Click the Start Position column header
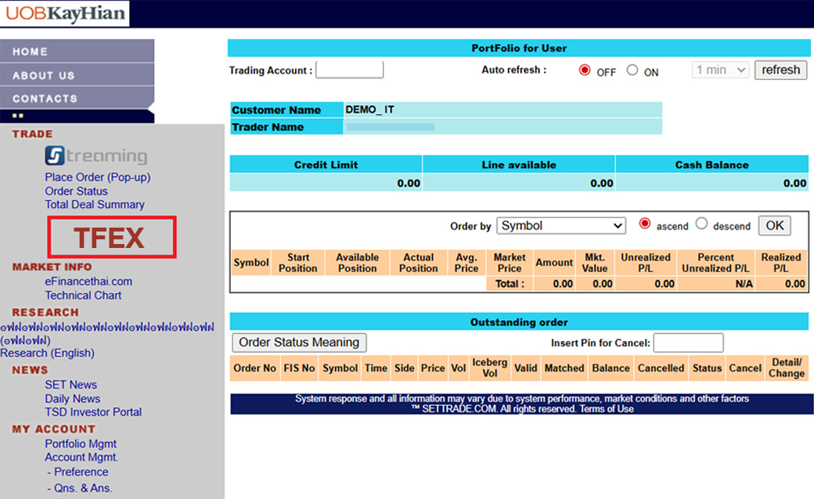814x499 pixels. pos(298,263)
